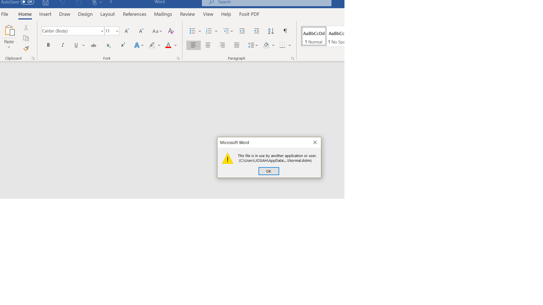Select the Normal style thumbnail

pyautogui.click(x=314, y=36)
